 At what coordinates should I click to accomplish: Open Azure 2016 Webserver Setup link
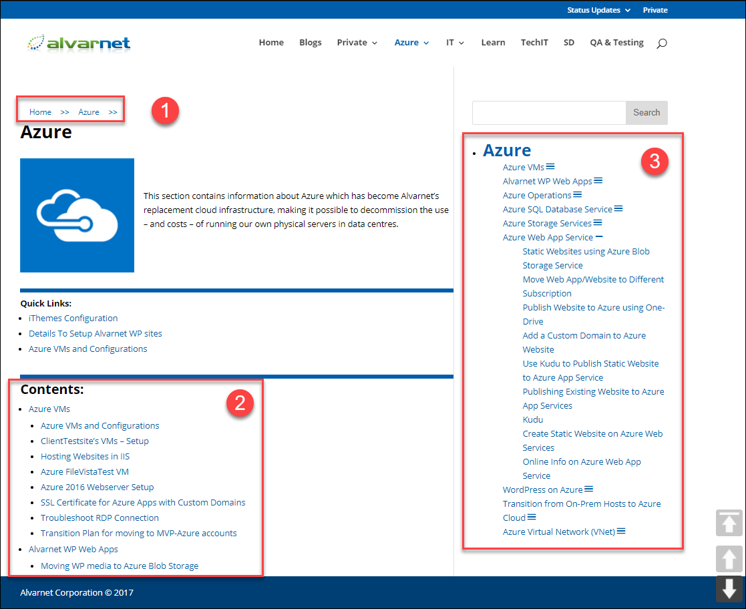pyautogui.click(x=97, y=487)
